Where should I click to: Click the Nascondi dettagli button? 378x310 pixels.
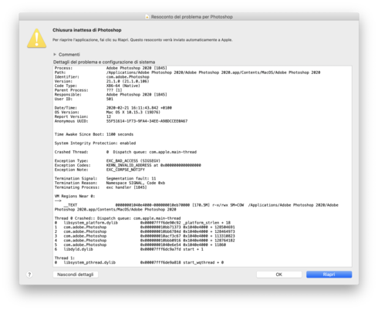tap(76, 275)
